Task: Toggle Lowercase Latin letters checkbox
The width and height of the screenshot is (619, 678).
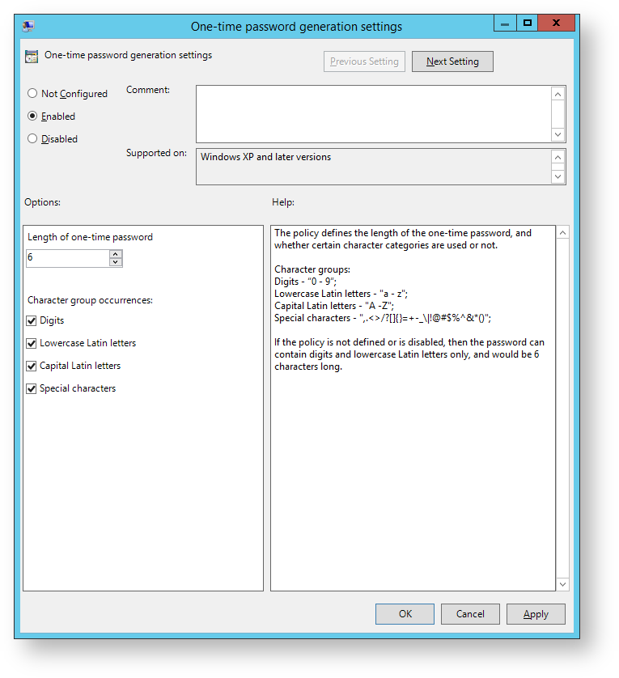Action: tap(32, 344)
